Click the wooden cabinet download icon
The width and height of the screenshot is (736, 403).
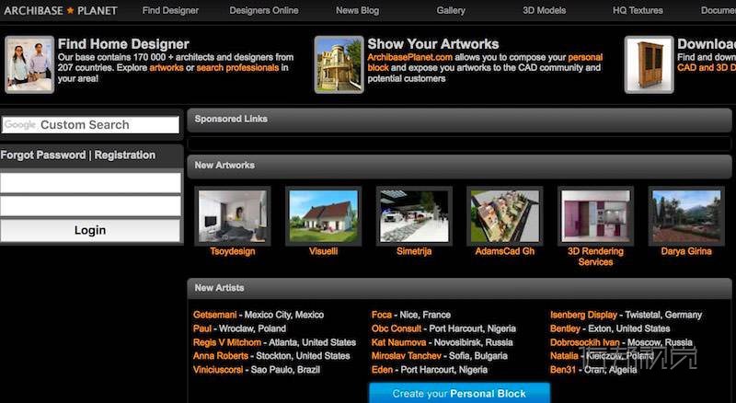[x=649, y=64]
